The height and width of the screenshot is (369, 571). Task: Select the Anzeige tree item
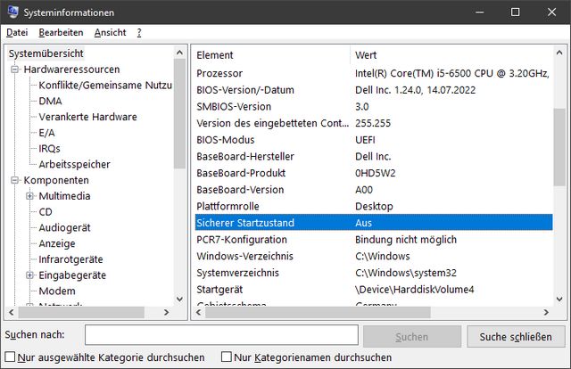(x=57, y=243)
